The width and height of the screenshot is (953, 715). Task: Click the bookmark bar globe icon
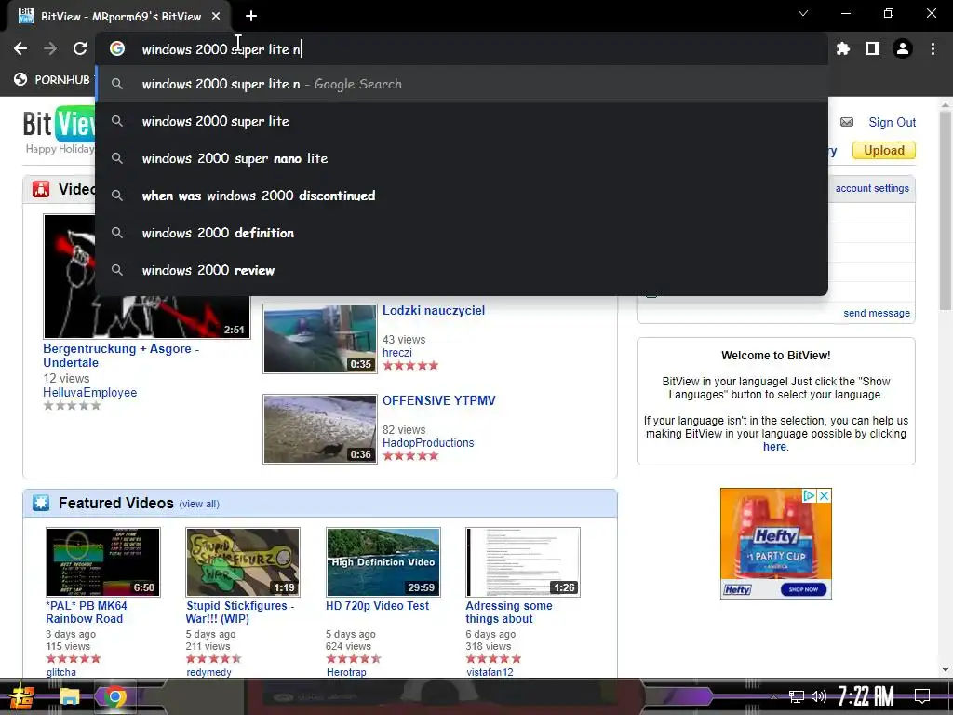pos(20,79)
